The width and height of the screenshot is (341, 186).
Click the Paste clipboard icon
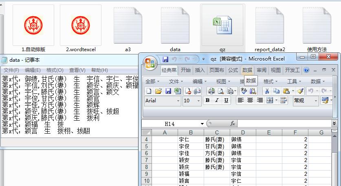[x=287, y=91]
